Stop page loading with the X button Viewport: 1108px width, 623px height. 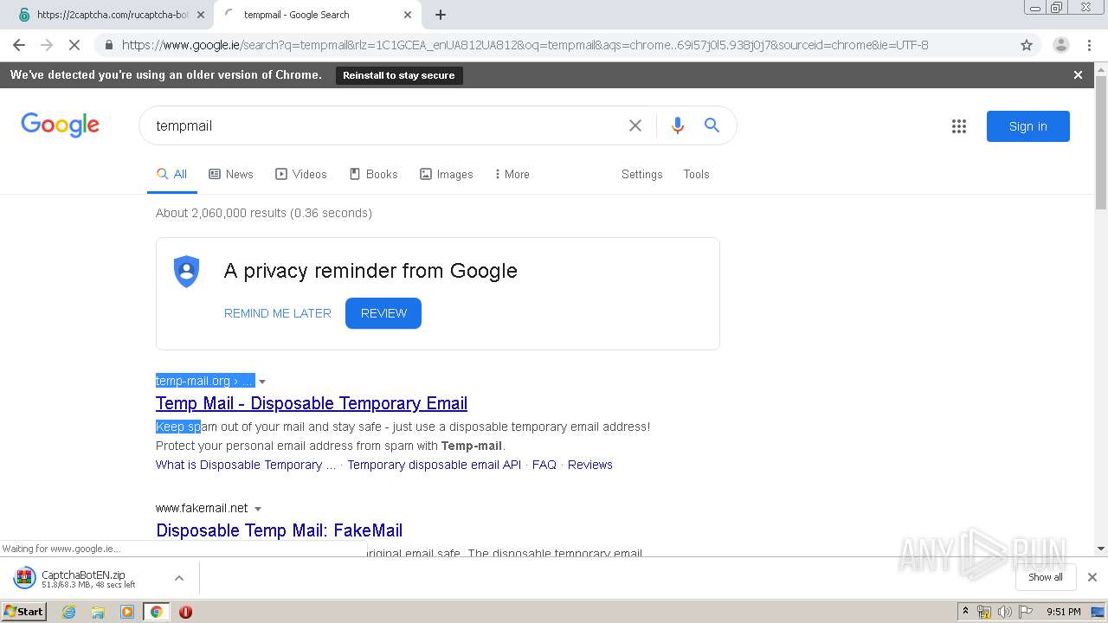coord(74,45)
